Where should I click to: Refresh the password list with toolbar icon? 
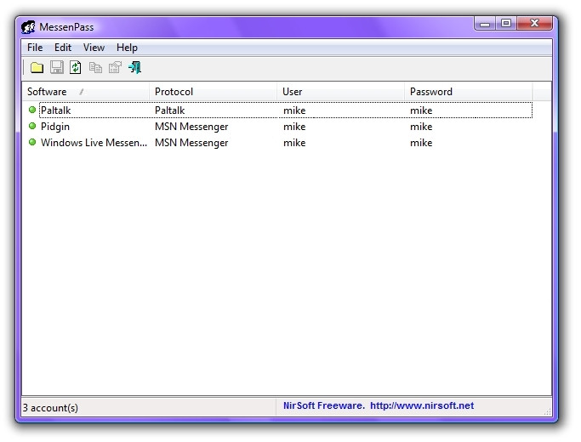pos(76,67)
